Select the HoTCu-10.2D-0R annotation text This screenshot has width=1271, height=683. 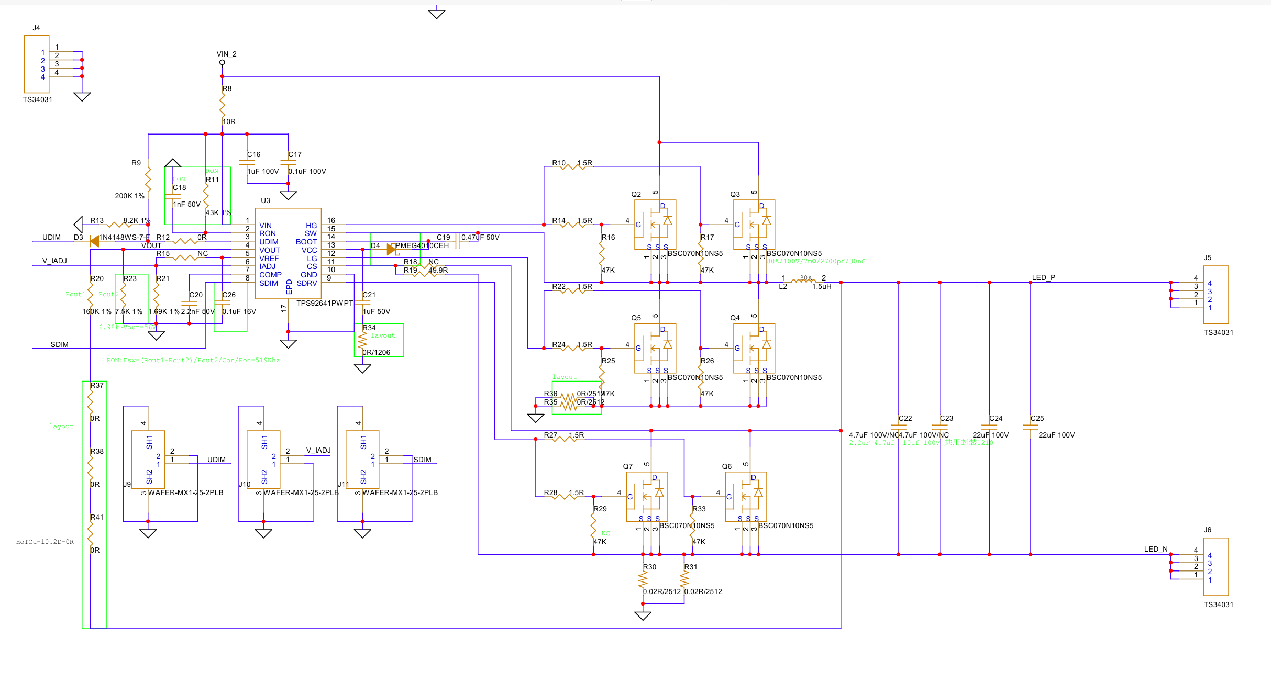pos(45,542)
